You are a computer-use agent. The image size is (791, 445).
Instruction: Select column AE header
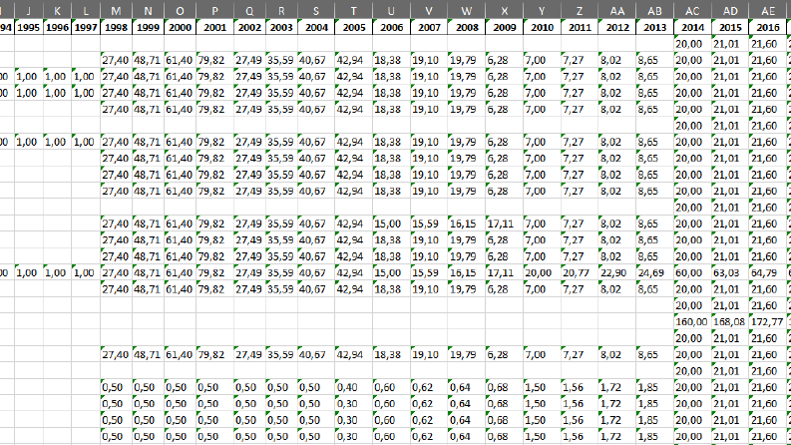coord(768,11)
